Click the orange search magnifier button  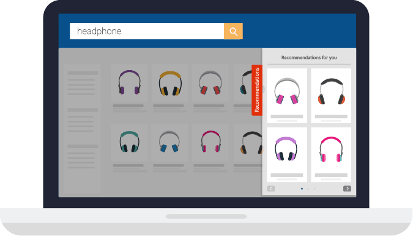click(233, 31)
